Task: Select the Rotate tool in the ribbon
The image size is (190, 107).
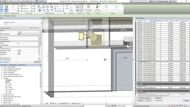Action: point(47,10)
